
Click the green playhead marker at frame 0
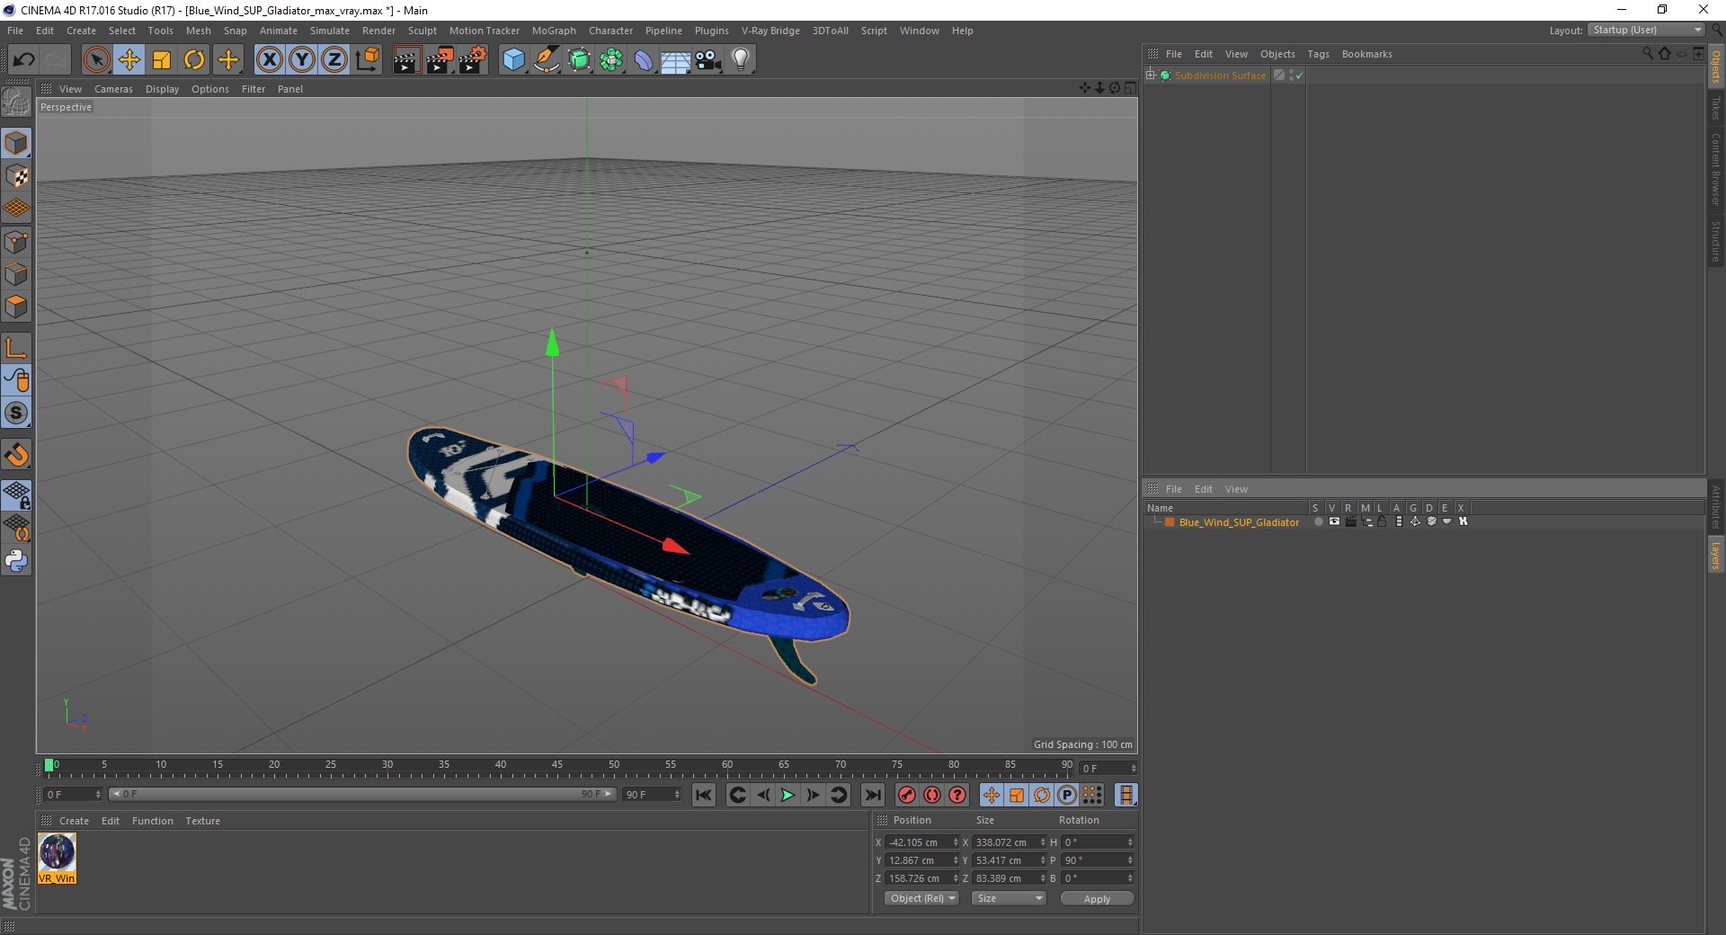(x=49, y=765)
